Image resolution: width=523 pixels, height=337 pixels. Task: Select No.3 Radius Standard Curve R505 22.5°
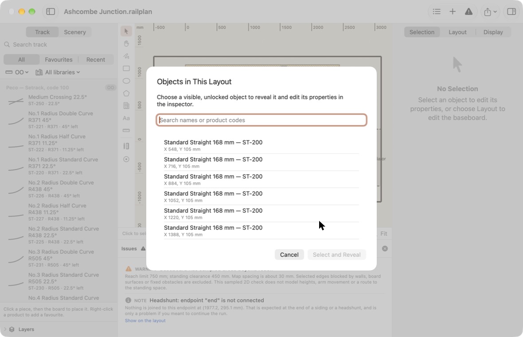click(x=59, y=281)
